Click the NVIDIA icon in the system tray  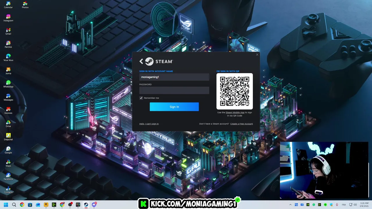(x=308, y=205)
